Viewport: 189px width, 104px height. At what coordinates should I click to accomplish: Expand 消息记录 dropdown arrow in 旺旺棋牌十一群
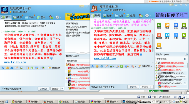tap(62, 68)
